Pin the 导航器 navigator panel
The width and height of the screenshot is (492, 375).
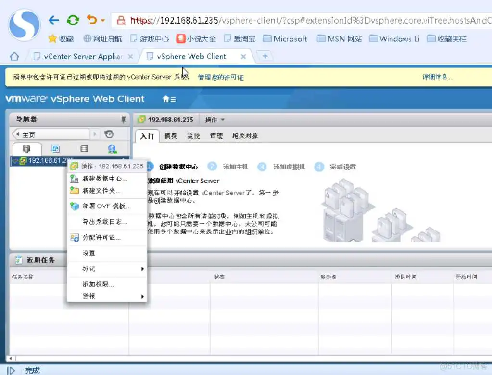pyautogui.click(x=124, y=120)
